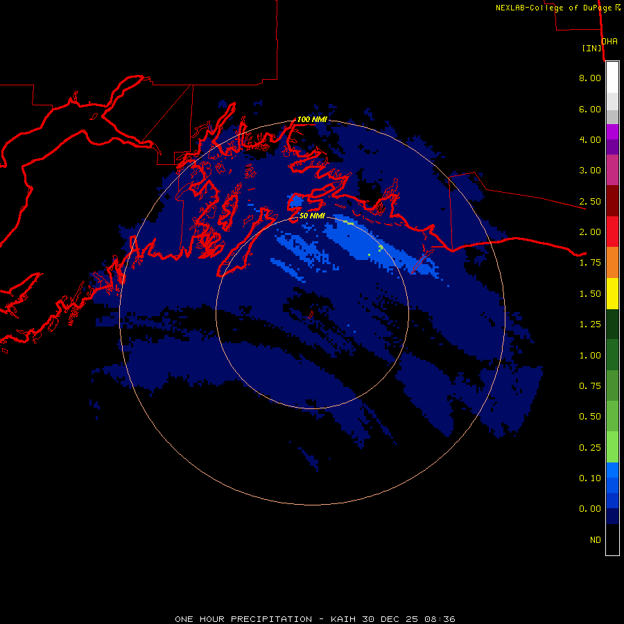
Task: Click the white 8.00 legend swatch
Action: tap(612, 78)
